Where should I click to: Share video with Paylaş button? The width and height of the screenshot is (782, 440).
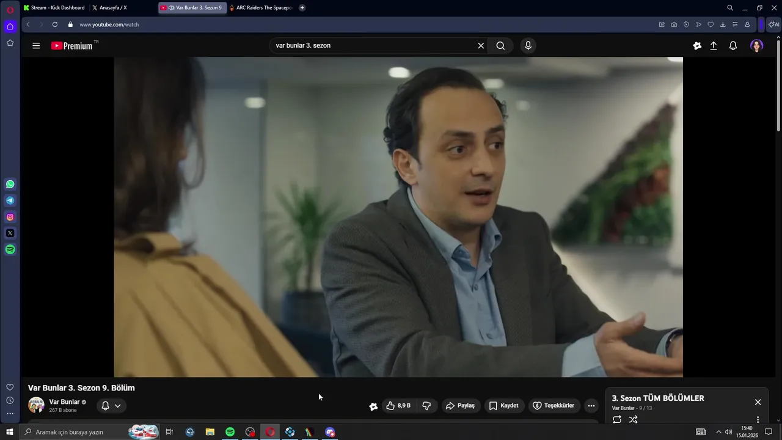(x=460, y=406)
